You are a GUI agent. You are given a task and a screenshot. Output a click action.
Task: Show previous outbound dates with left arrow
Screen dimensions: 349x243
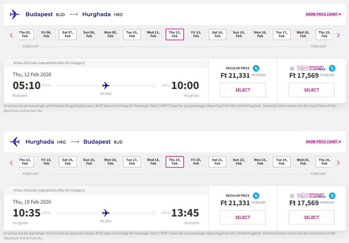(11, 35)
